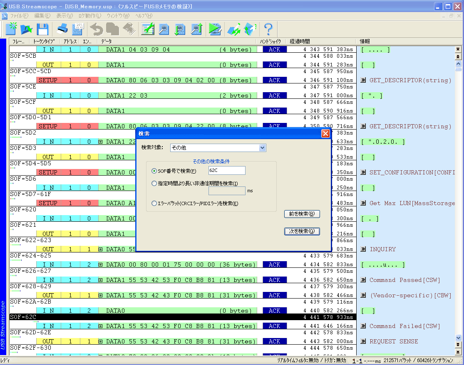Viewport: 464px width, 365px height.
Task: Click the blue question mark help icon
Action: point(268,29)
